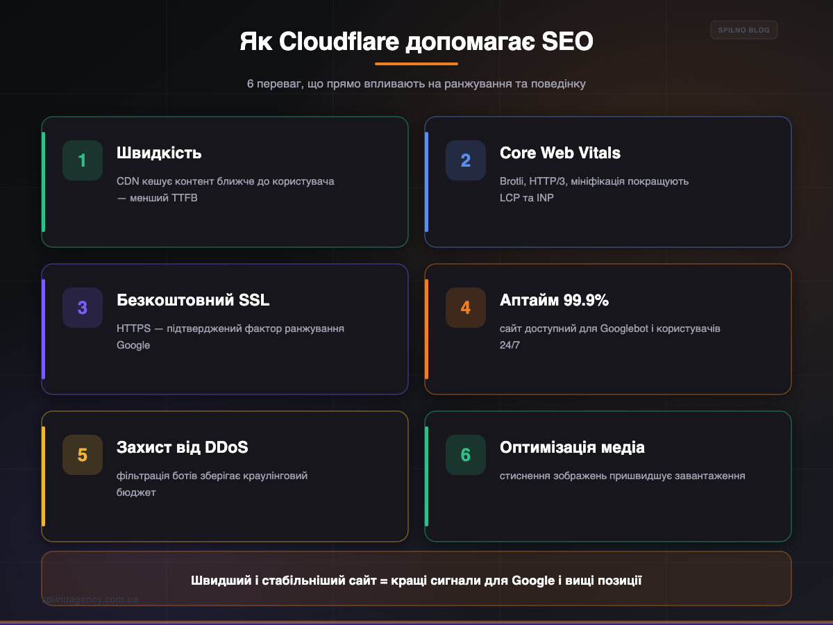Select the "Оптимізація медіа" heading
Image resolution: width=833 pixels, height=625 pixels.
572,447
